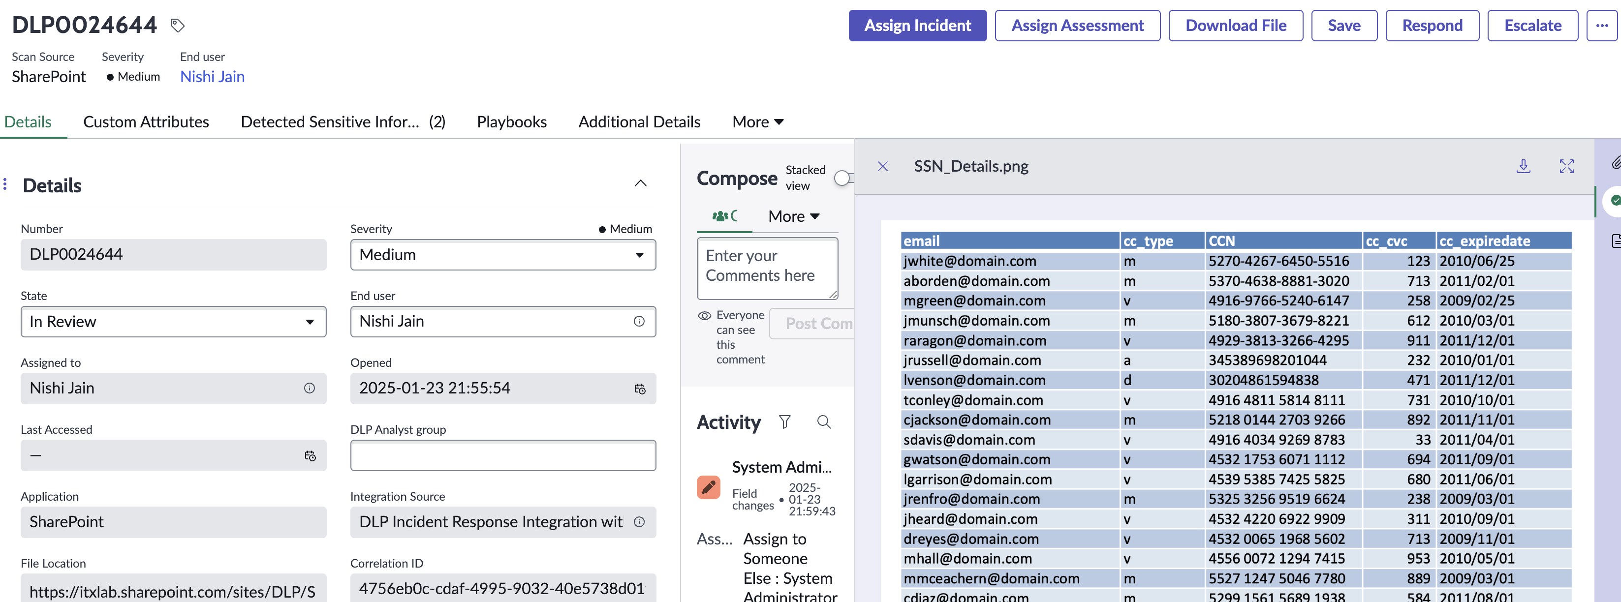This screenshot has height=602, width=1621.
Task: Download SSN_Details.png using the preview download icon
Action: pos(1523,166)
